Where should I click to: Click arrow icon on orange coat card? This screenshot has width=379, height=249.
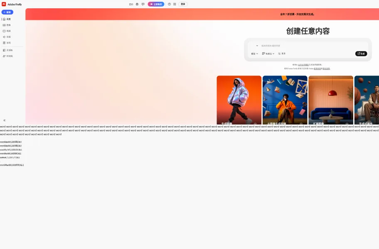(x=301, y=124)
